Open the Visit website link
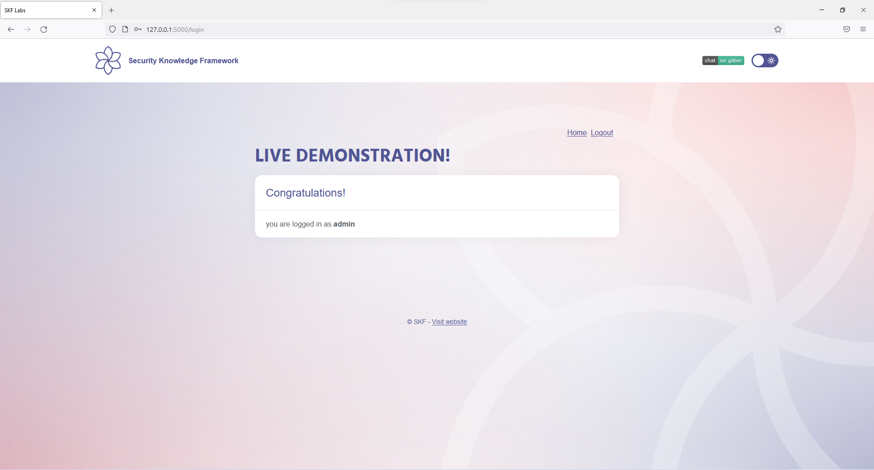Viewport: 874px width, 470px height. coord(449,322)
